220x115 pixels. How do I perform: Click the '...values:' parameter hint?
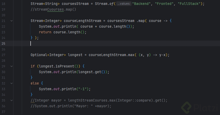(x=124, y=4)
